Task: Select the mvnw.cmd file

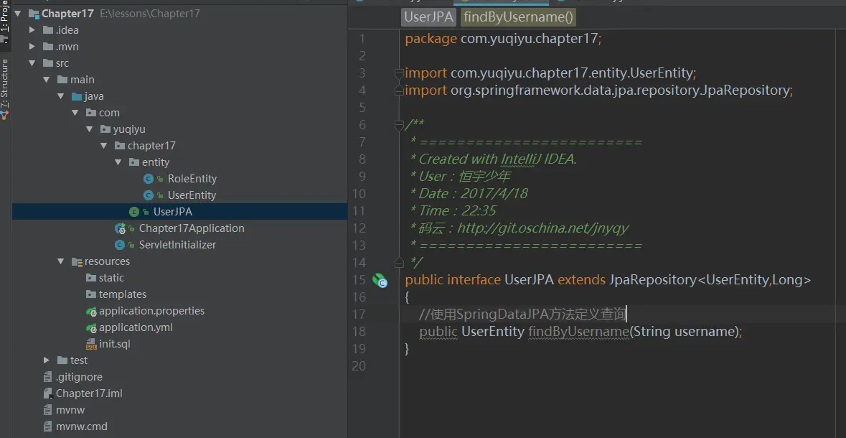Action: click(x=81, y=427)
